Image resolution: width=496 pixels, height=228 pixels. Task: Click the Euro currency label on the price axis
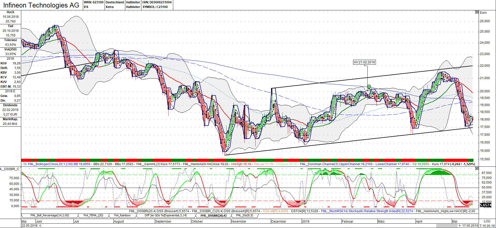point(483,13)
